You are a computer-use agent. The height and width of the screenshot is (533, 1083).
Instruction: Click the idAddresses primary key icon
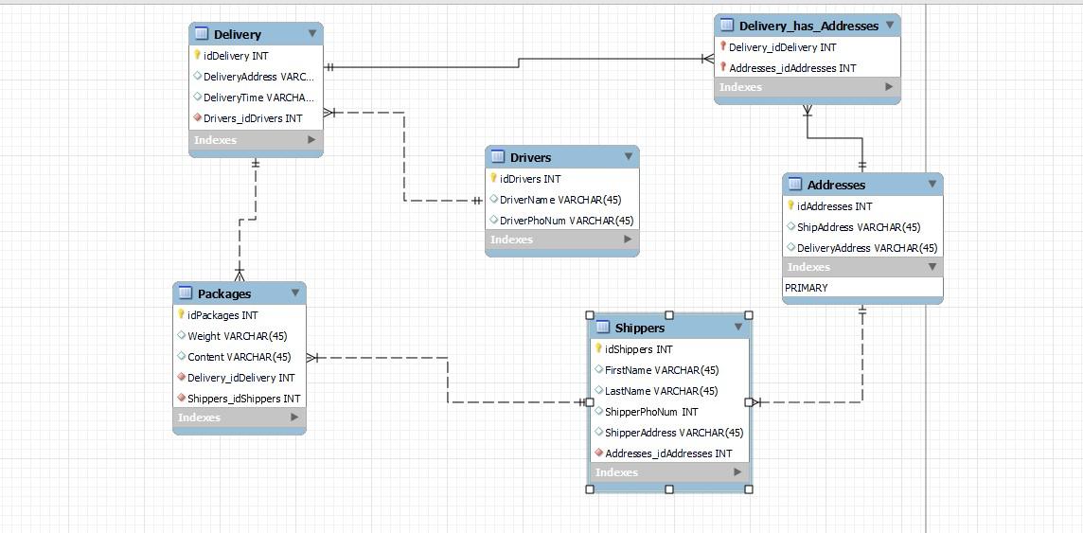tap(790, 205)
